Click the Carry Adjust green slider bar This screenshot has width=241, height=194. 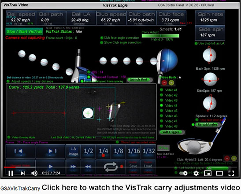coord(160,36)
